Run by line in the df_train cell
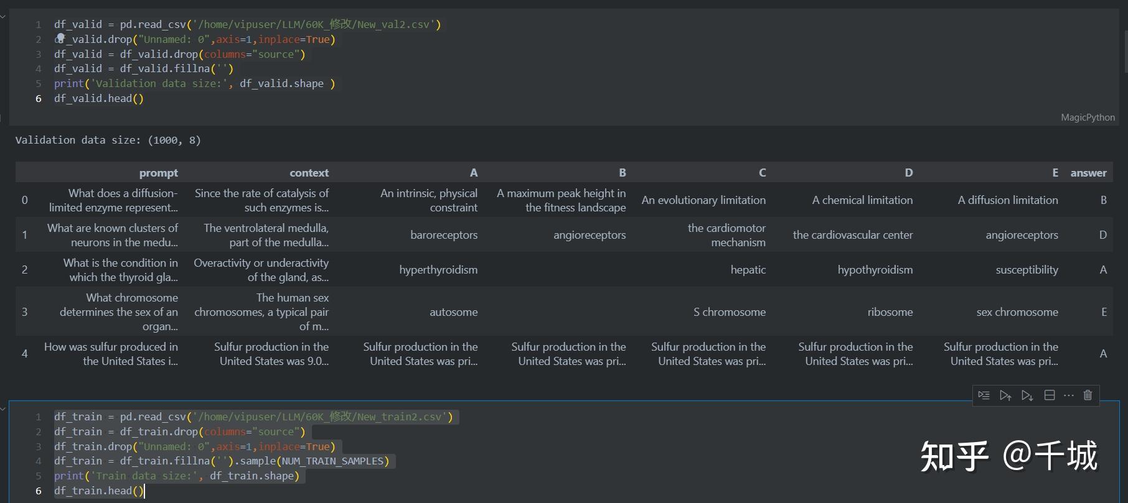This screenshot has height=503, width=1128. pos(984,395)
